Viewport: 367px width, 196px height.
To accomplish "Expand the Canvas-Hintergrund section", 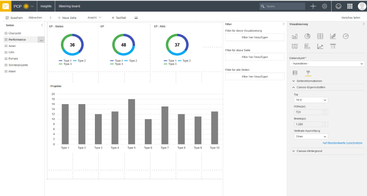I will 310,151.
